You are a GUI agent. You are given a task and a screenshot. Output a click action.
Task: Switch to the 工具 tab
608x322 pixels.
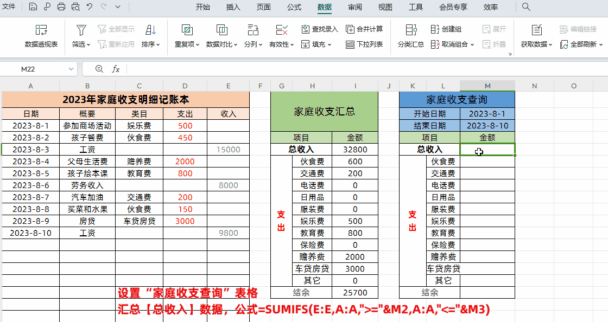point(416,7)
